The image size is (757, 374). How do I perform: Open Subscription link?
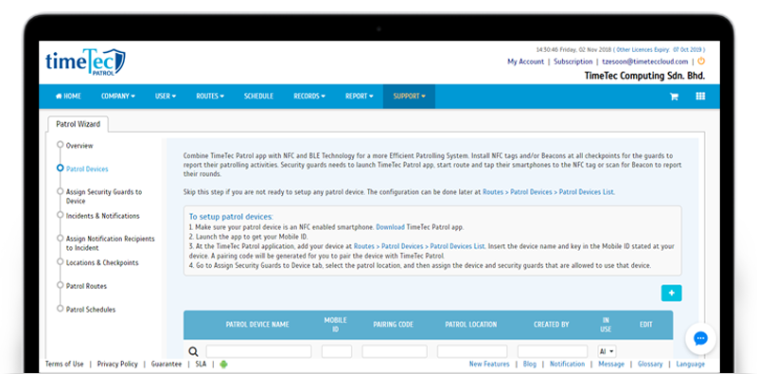[573, 62]
